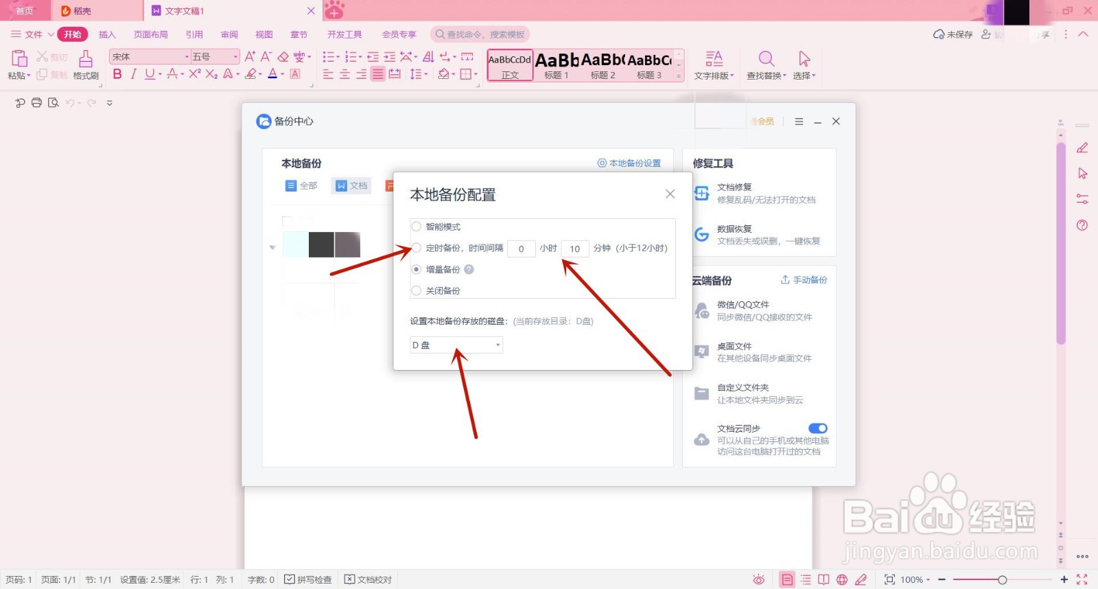Screen dimensions: 1098x589
Task: Click the help icon next to 增量备份
Action: coord(469,269)
